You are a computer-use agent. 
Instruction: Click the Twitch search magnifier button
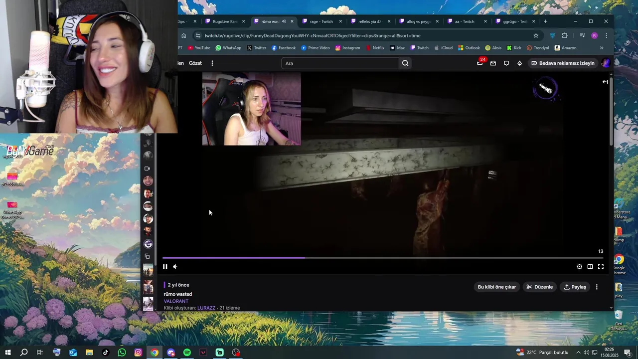(x=405, y=63)
